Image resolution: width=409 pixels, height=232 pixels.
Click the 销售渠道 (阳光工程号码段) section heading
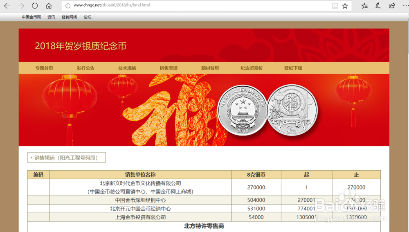[x=66, y=158]
